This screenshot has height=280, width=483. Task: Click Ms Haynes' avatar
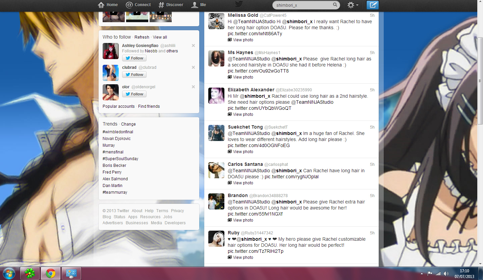(x=216, y=58)
